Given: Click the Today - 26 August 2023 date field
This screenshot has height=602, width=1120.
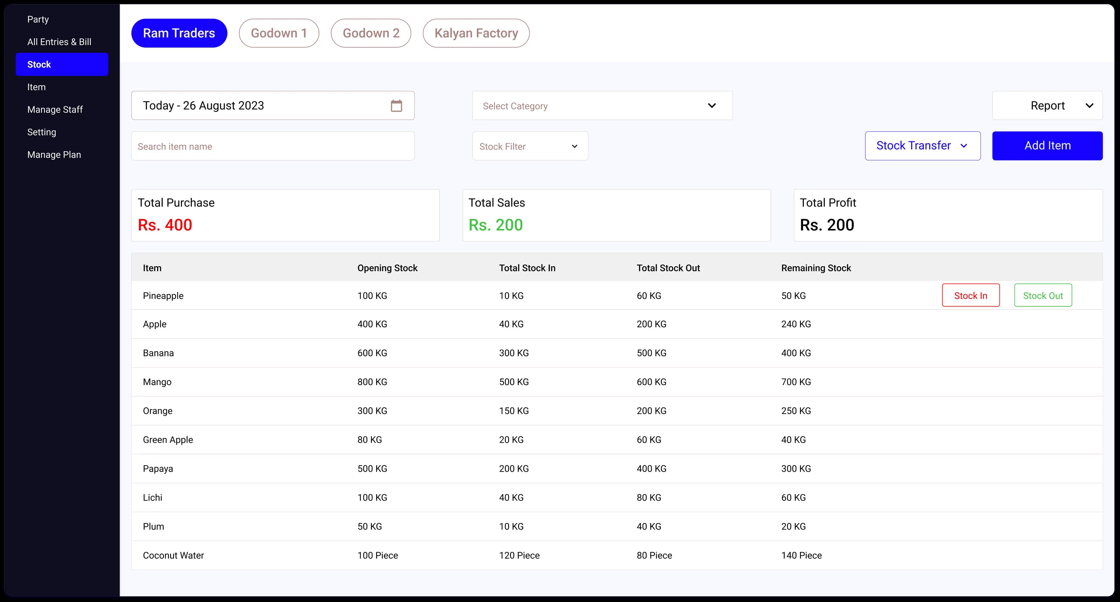Looking at the screenshot, I should (273, 106).
